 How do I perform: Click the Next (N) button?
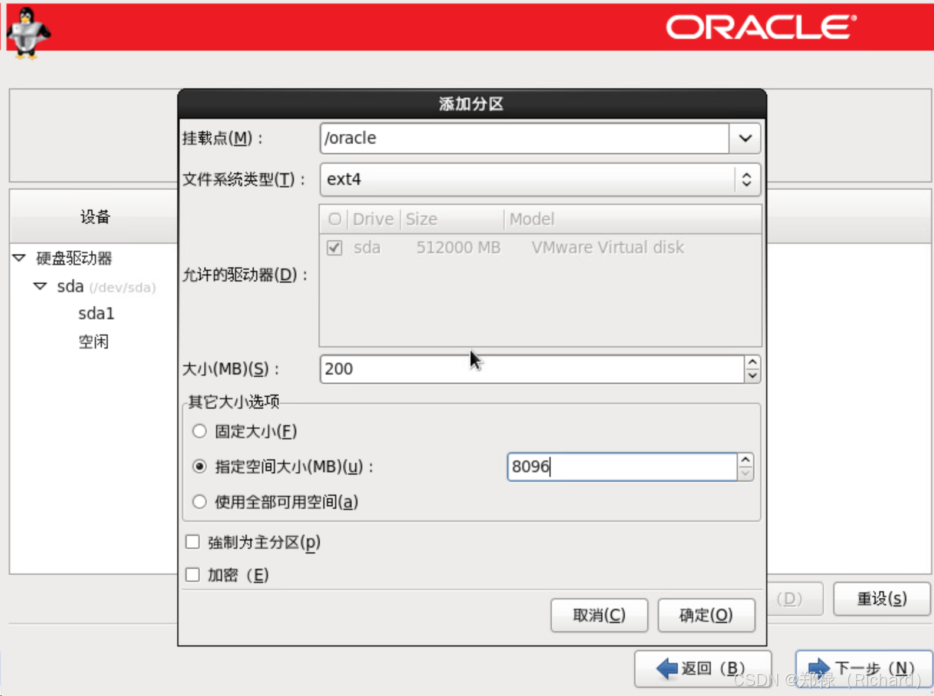[863, 668]
